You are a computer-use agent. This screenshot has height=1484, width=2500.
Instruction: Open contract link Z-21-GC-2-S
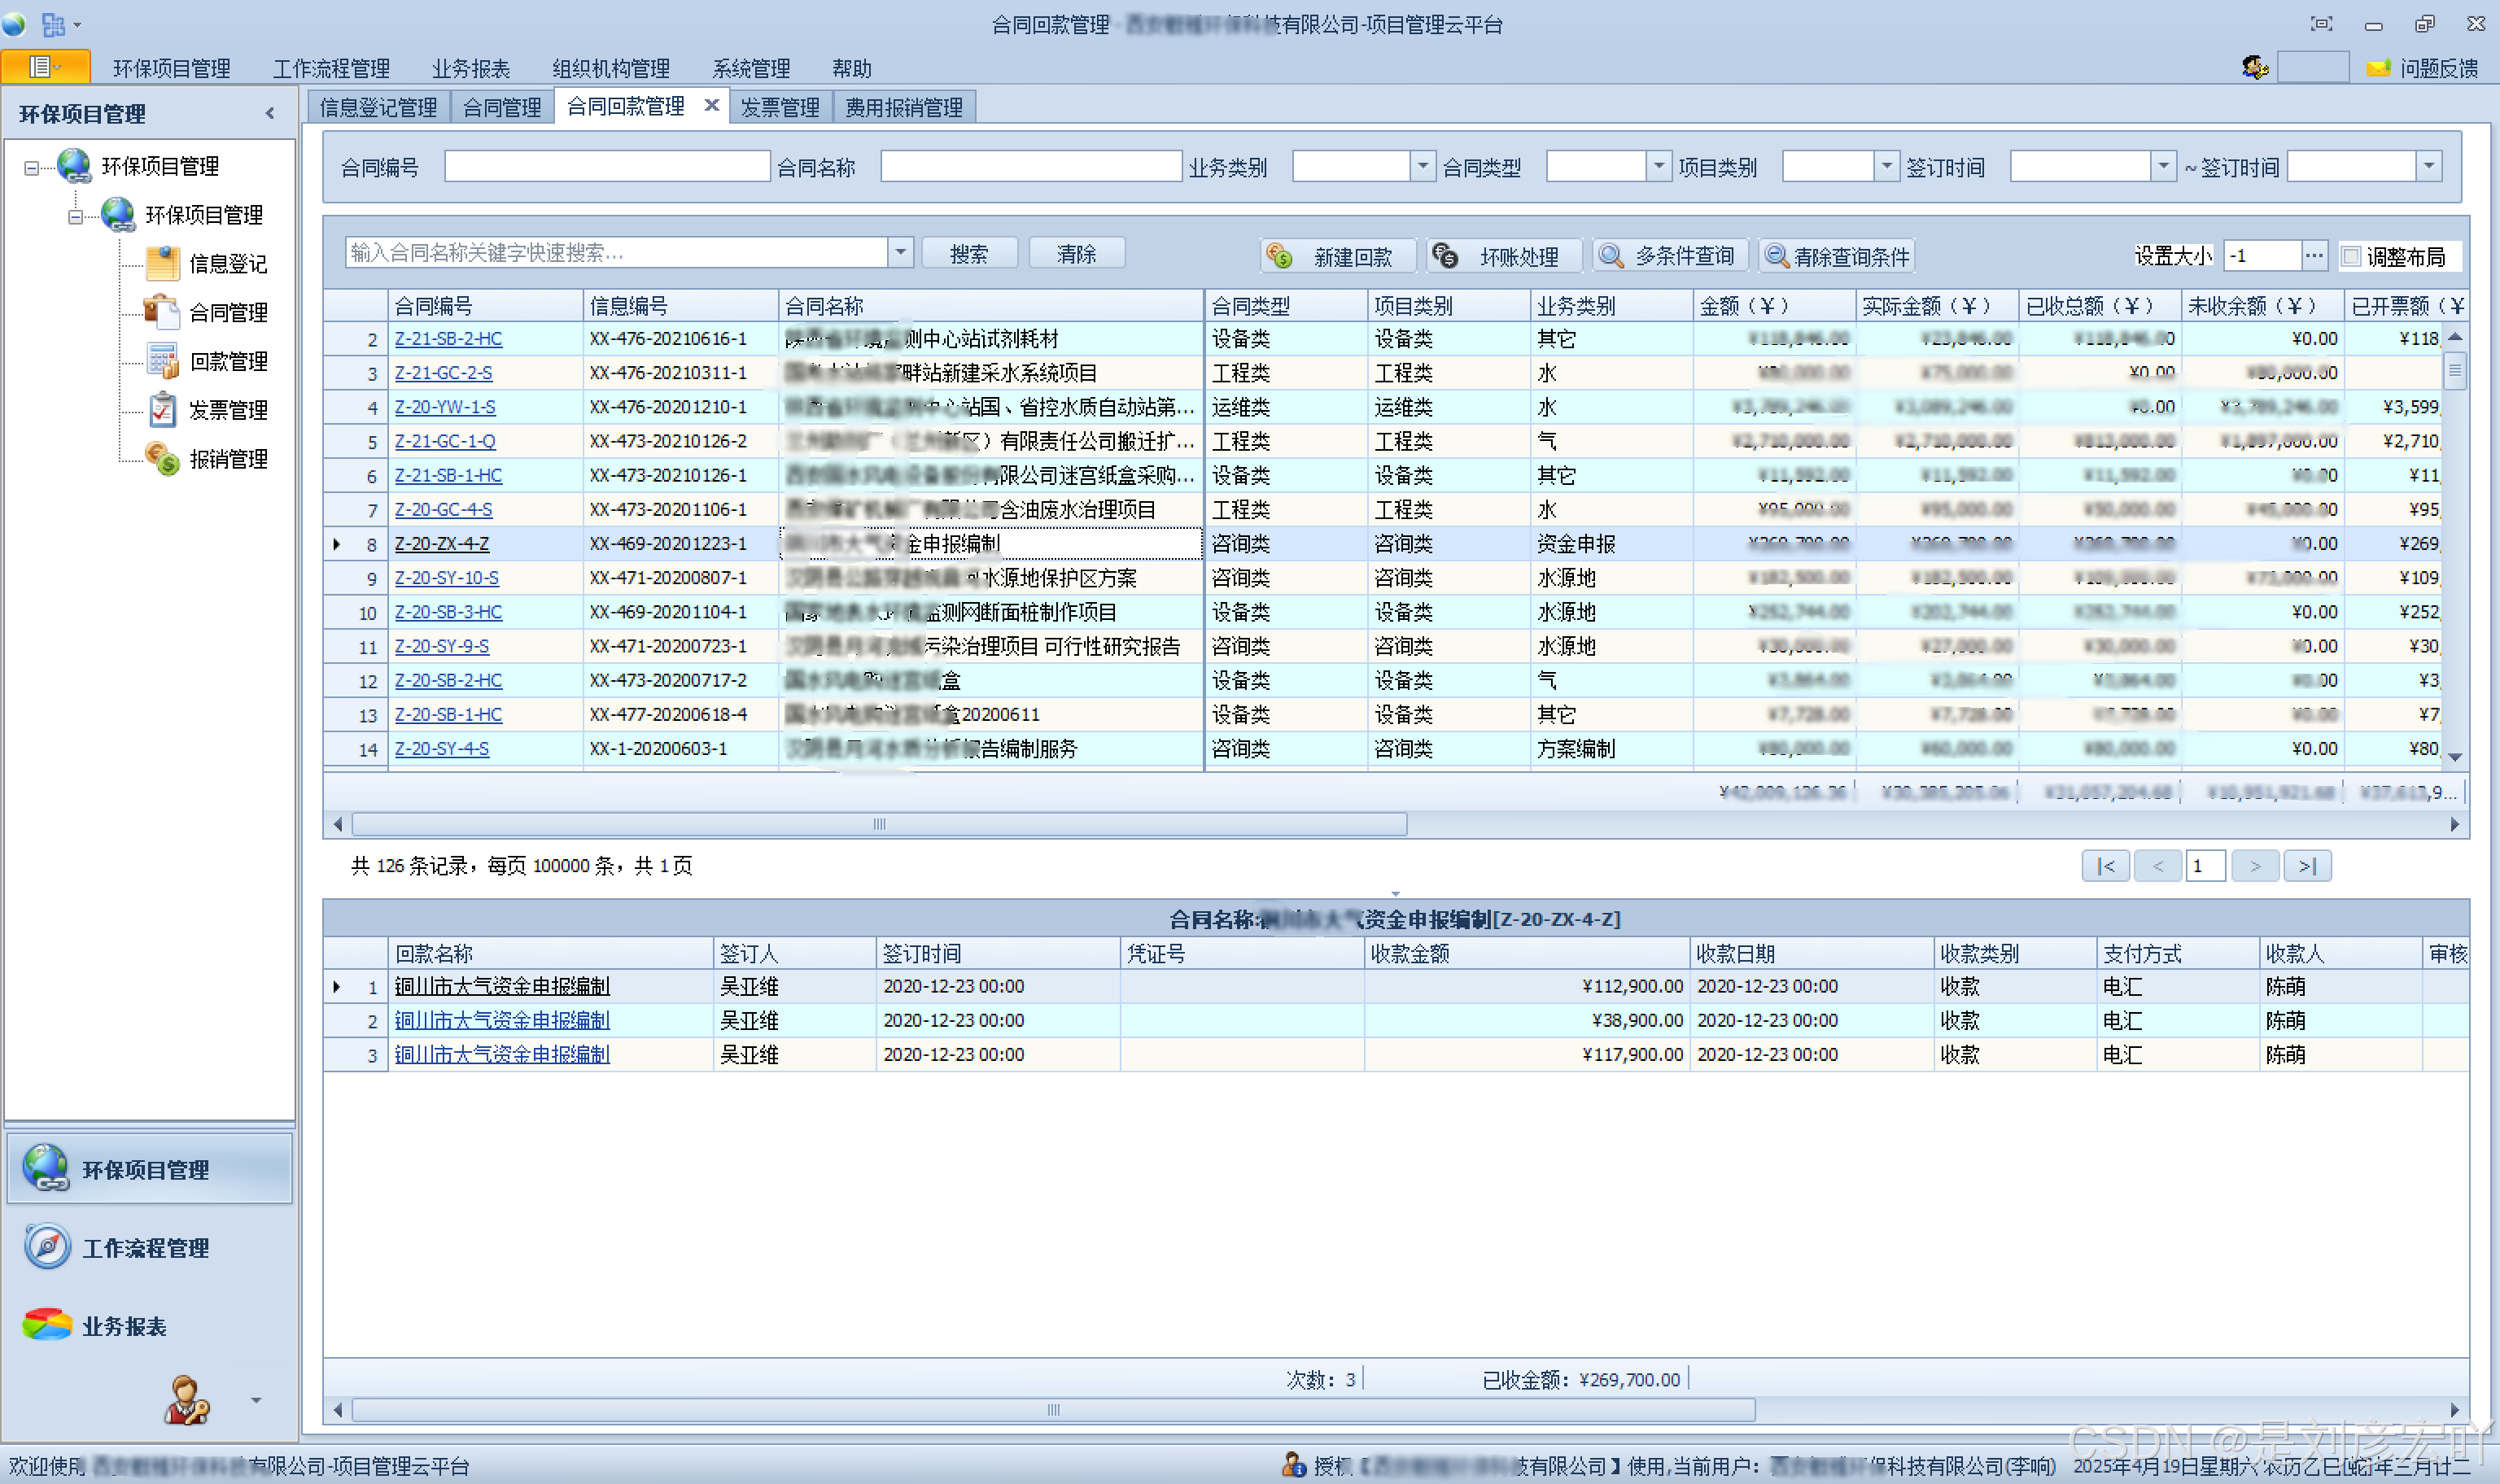pyautogui.click(x=443, y=373)
